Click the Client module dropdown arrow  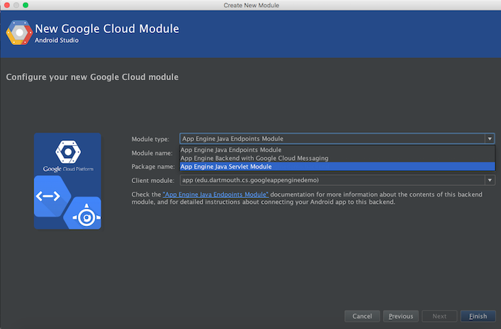pyautogui.click(x=490, y=180)
